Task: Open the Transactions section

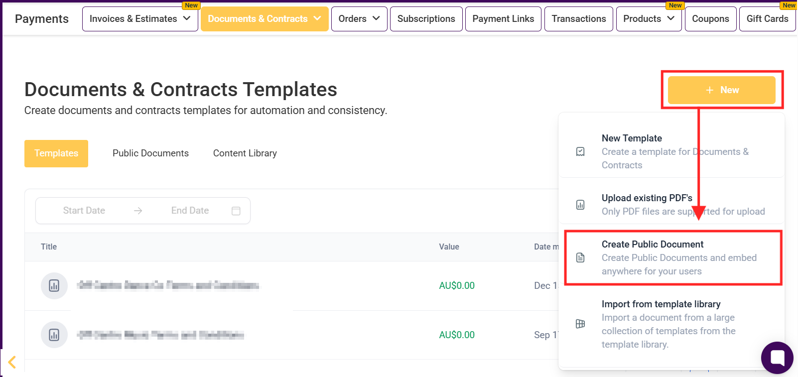Action: (x=579, y=19)
